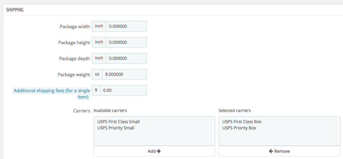Viewport: 343px width, 159px height.
Task: Click the oz unit of Package weight
Action: (x=97, y=74)
